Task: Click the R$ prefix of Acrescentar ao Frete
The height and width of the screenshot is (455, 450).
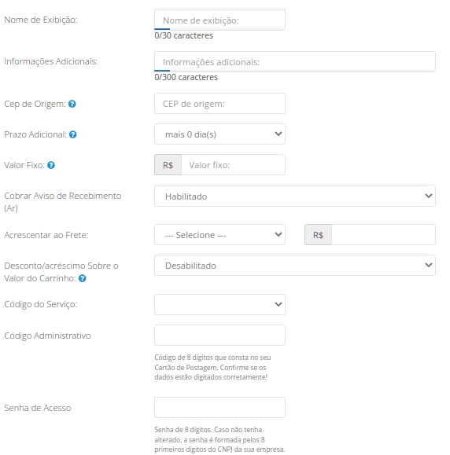Action: point(318,234)
